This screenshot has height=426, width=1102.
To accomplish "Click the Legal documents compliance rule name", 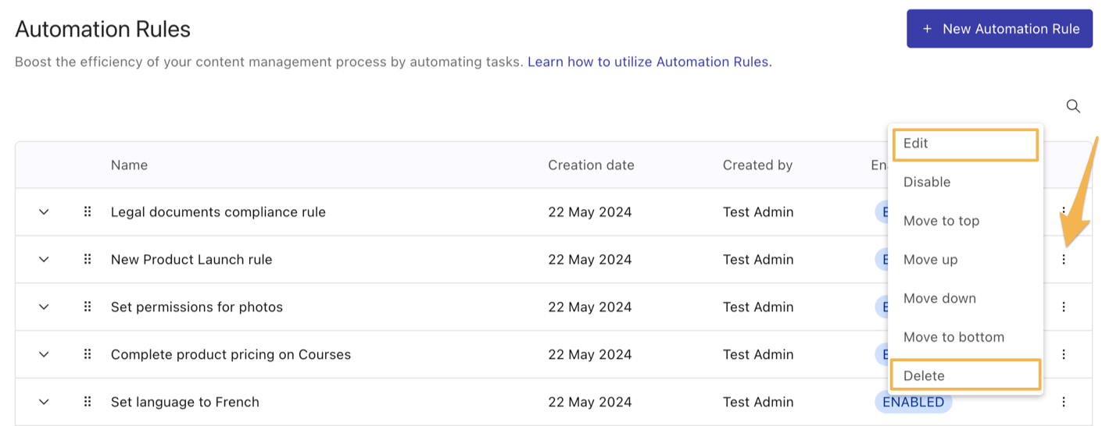I will 218,212.
